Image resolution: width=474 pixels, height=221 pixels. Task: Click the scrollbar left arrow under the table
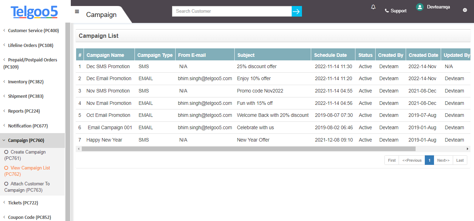[78, 149]
